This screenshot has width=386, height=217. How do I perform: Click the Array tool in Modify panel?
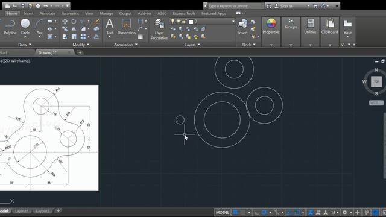83,37
